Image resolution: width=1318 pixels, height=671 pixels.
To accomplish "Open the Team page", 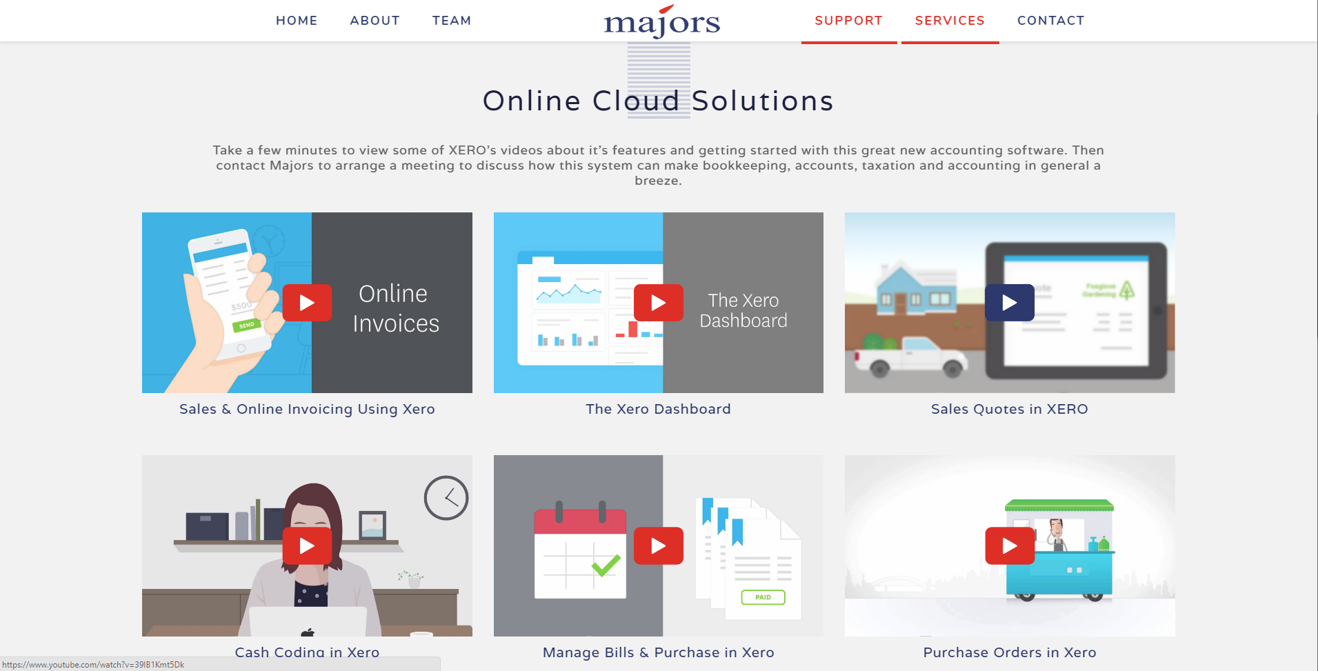I will tap(452, 21).
